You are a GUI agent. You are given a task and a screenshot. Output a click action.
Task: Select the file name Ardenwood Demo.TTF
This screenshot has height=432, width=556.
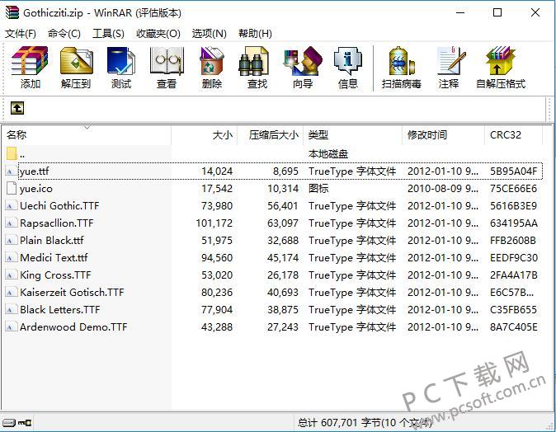click(x=73, y=327)
